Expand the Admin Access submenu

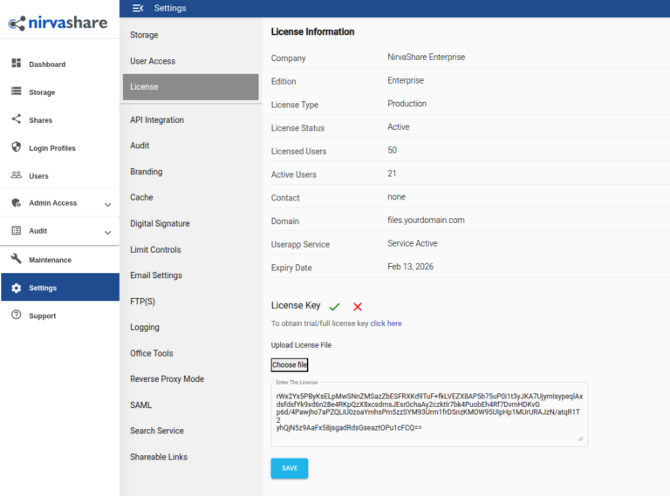[x=107, y=204]
